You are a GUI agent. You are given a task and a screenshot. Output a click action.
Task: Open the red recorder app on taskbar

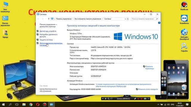tap(44, 104)
